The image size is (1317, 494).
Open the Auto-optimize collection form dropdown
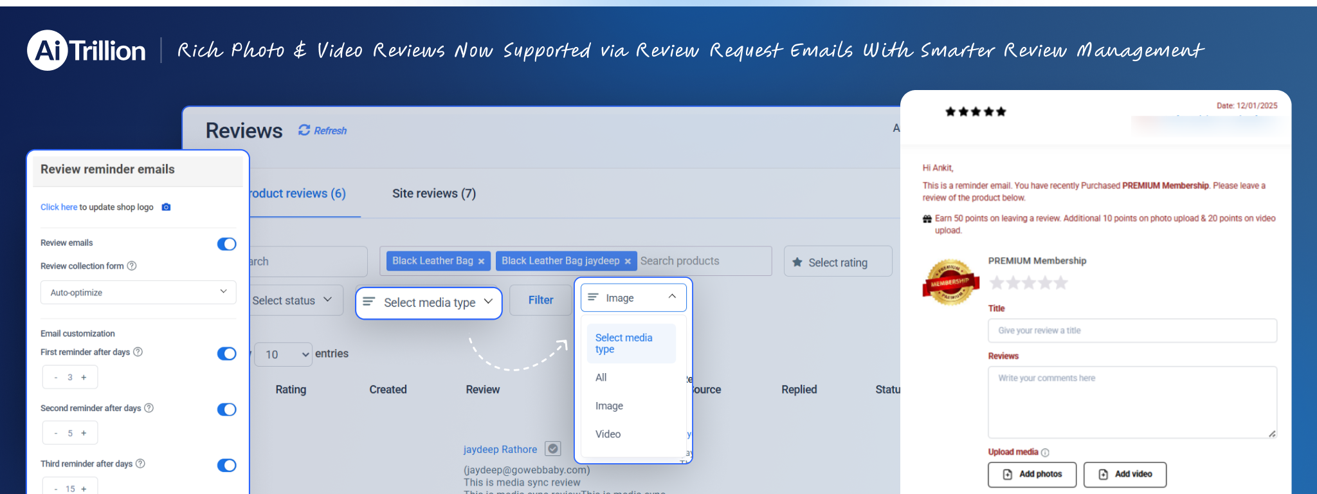pos(138,292)
